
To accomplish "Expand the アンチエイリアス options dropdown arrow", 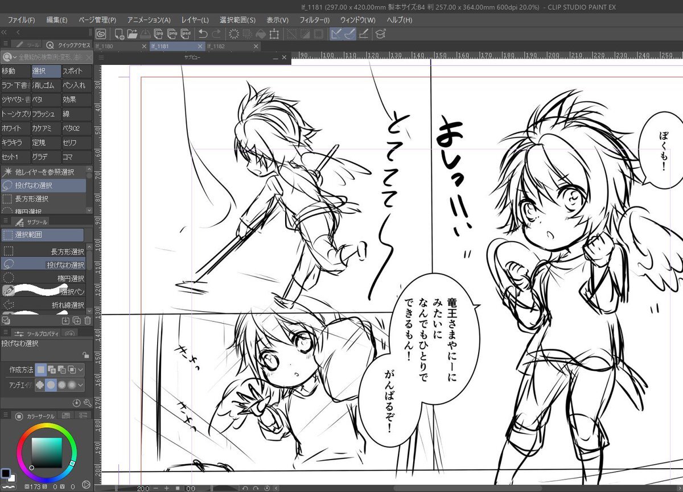I will click(x=81, y=385).
